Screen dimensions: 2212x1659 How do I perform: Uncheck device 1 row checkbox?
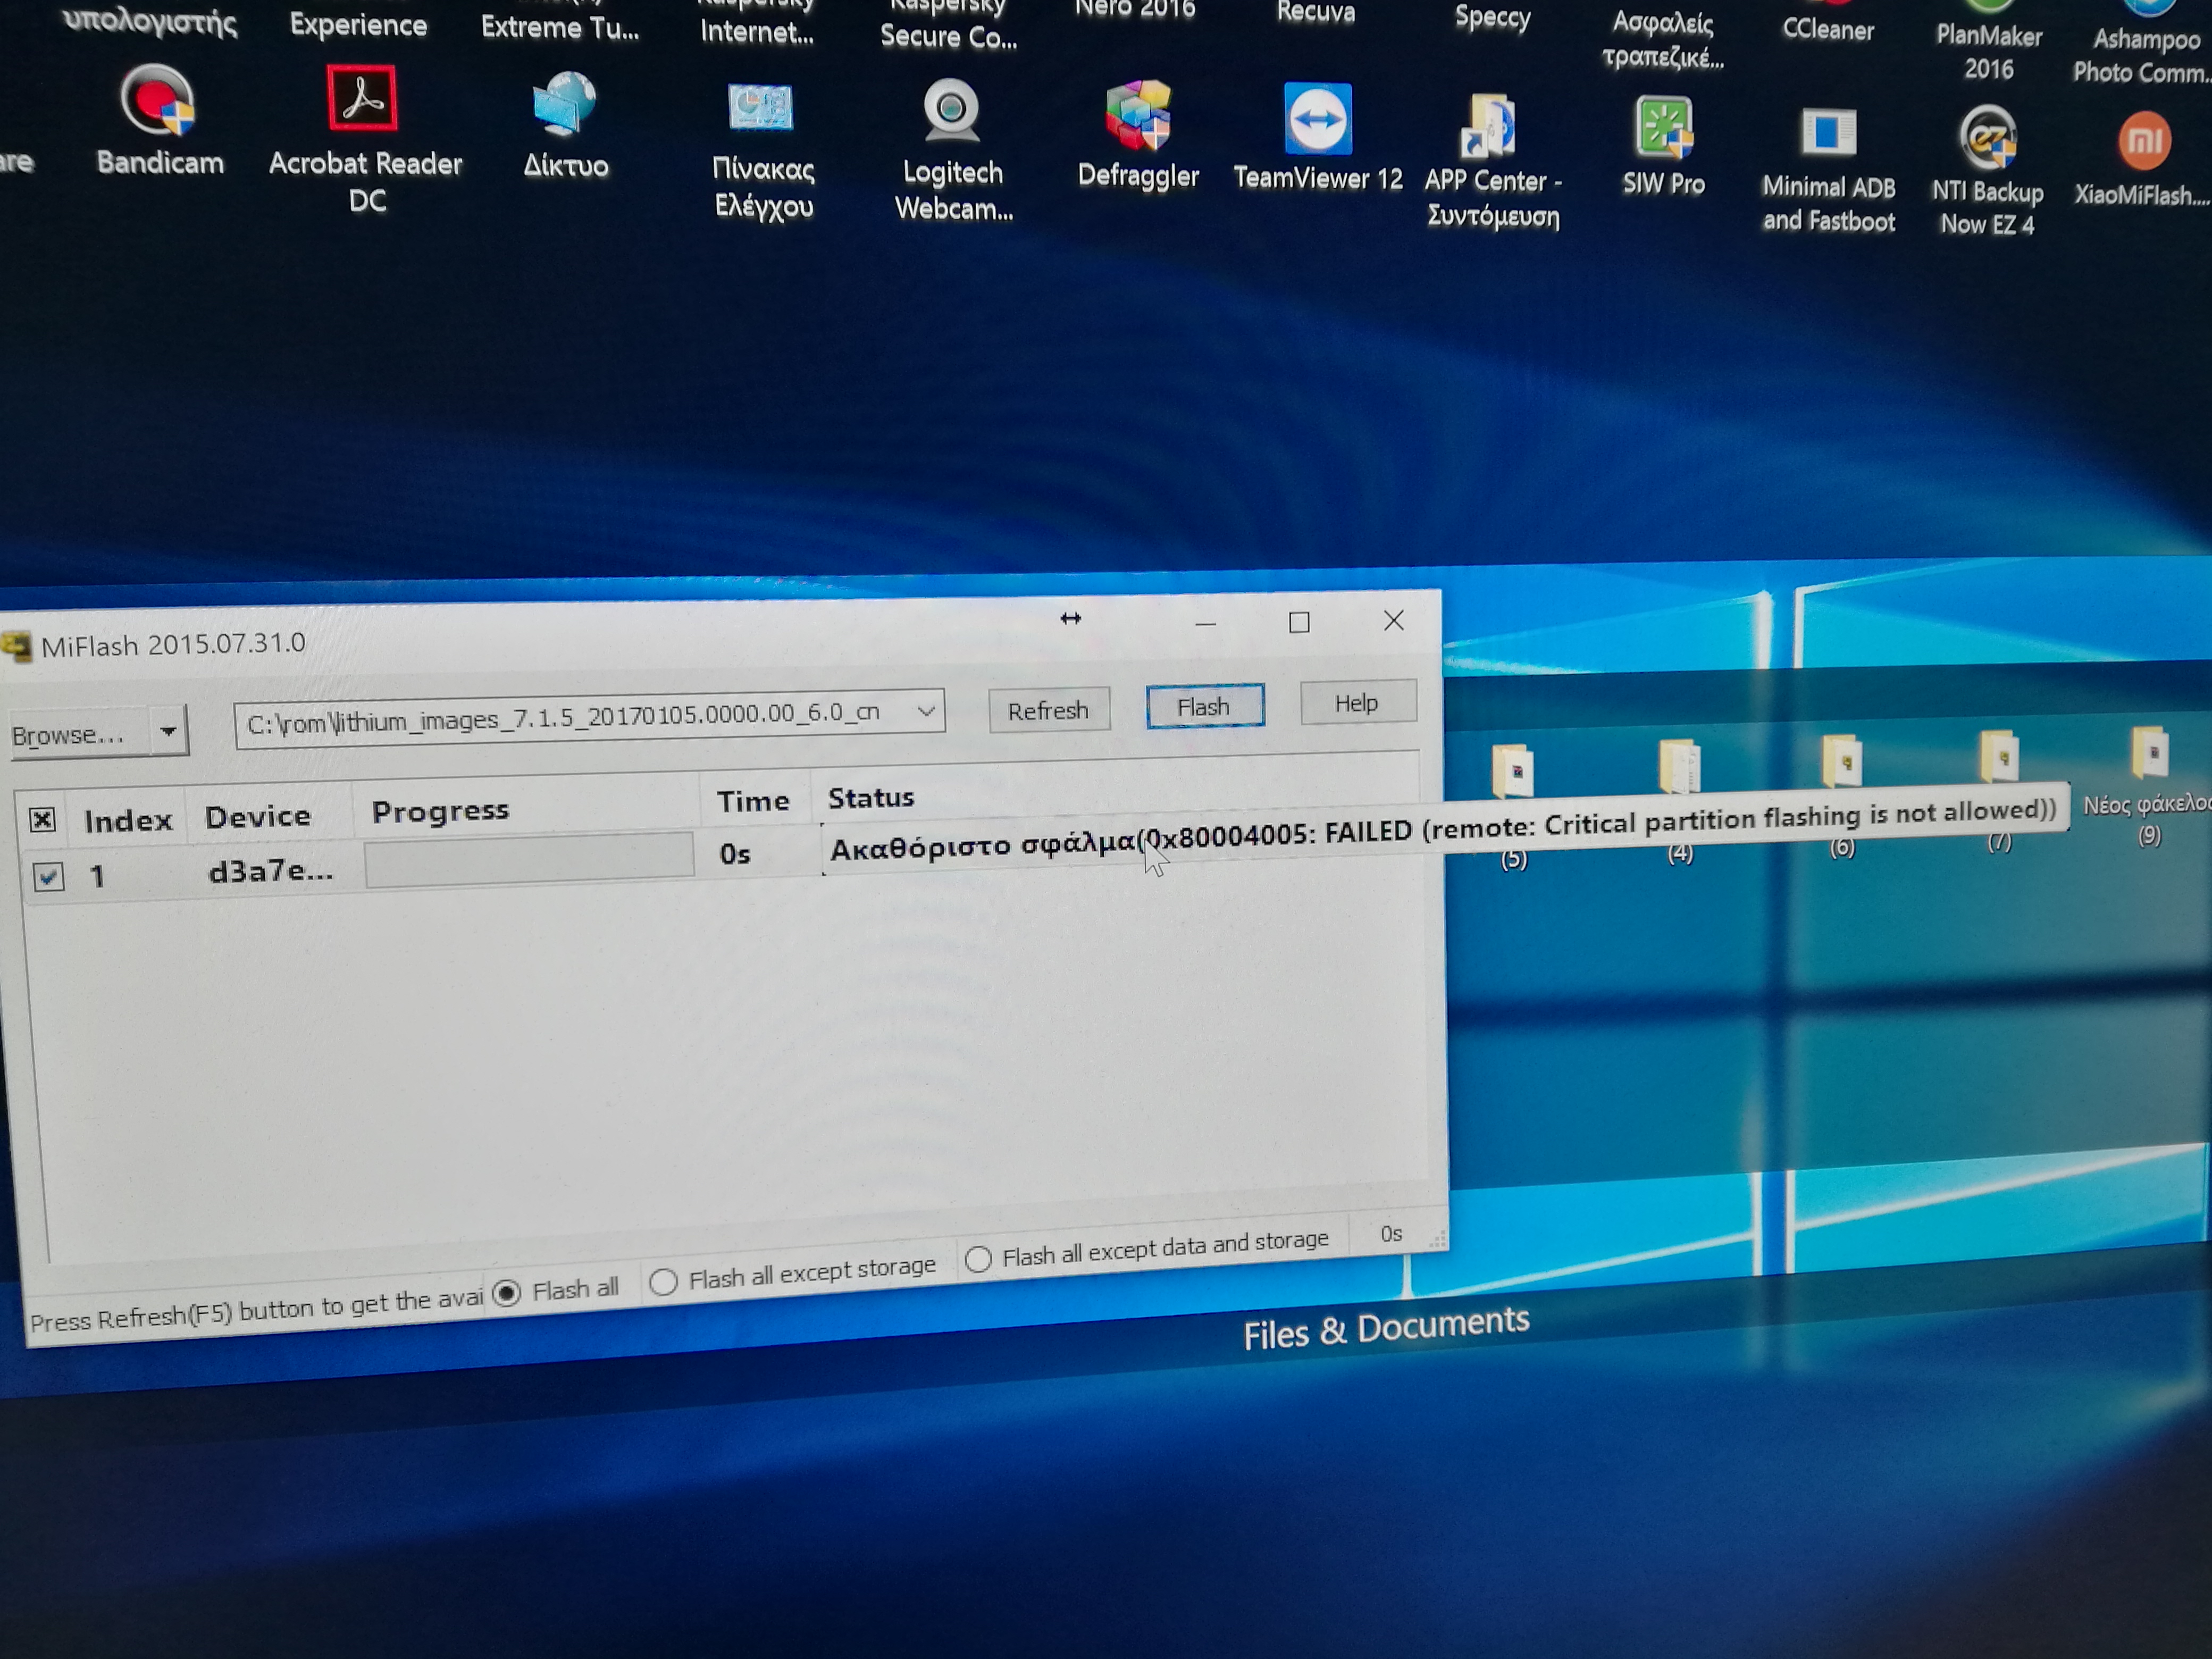(48, 877)
